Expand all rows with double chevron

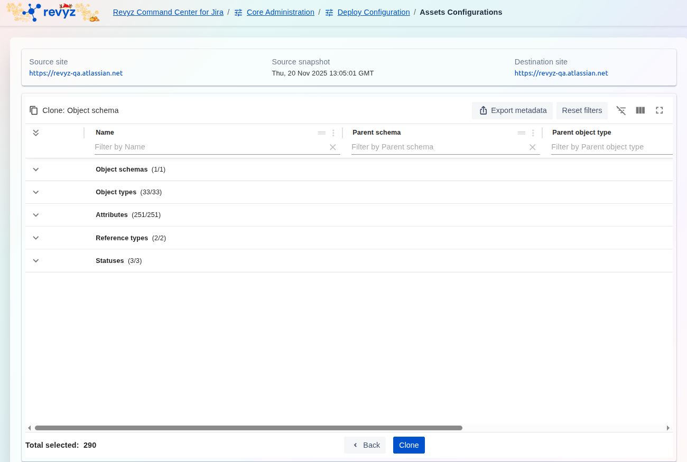[36, 133]
